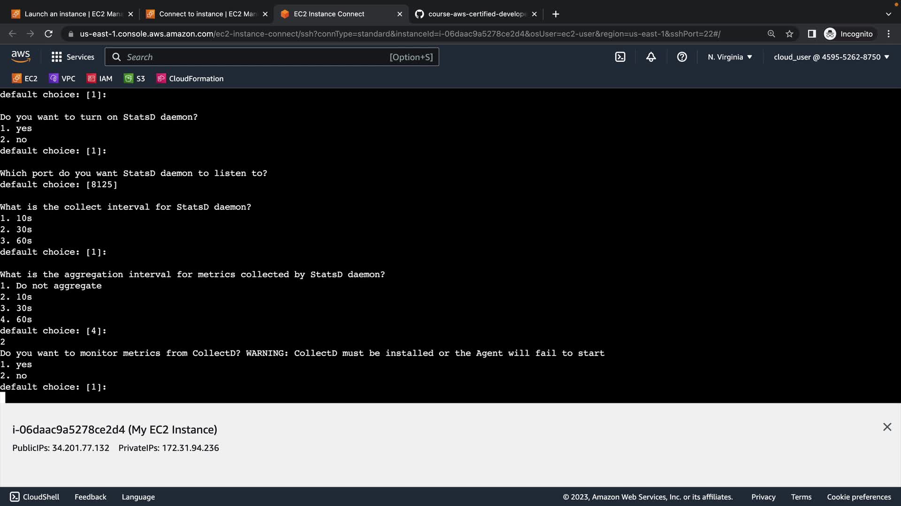
Task: Open EC2 shortcut in favorites bar
Action: (x=25, y=79)
